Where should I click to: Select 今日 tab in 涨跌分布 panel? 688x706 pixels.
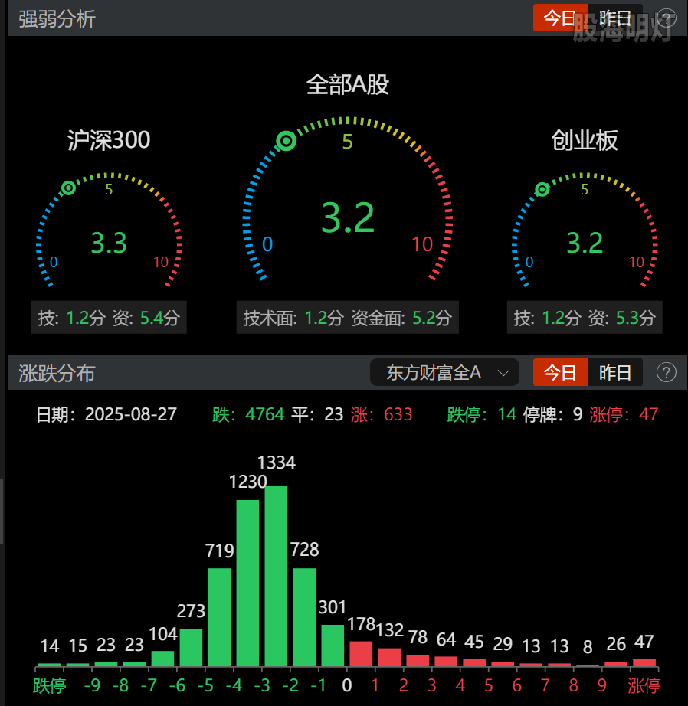coord(560,372)
